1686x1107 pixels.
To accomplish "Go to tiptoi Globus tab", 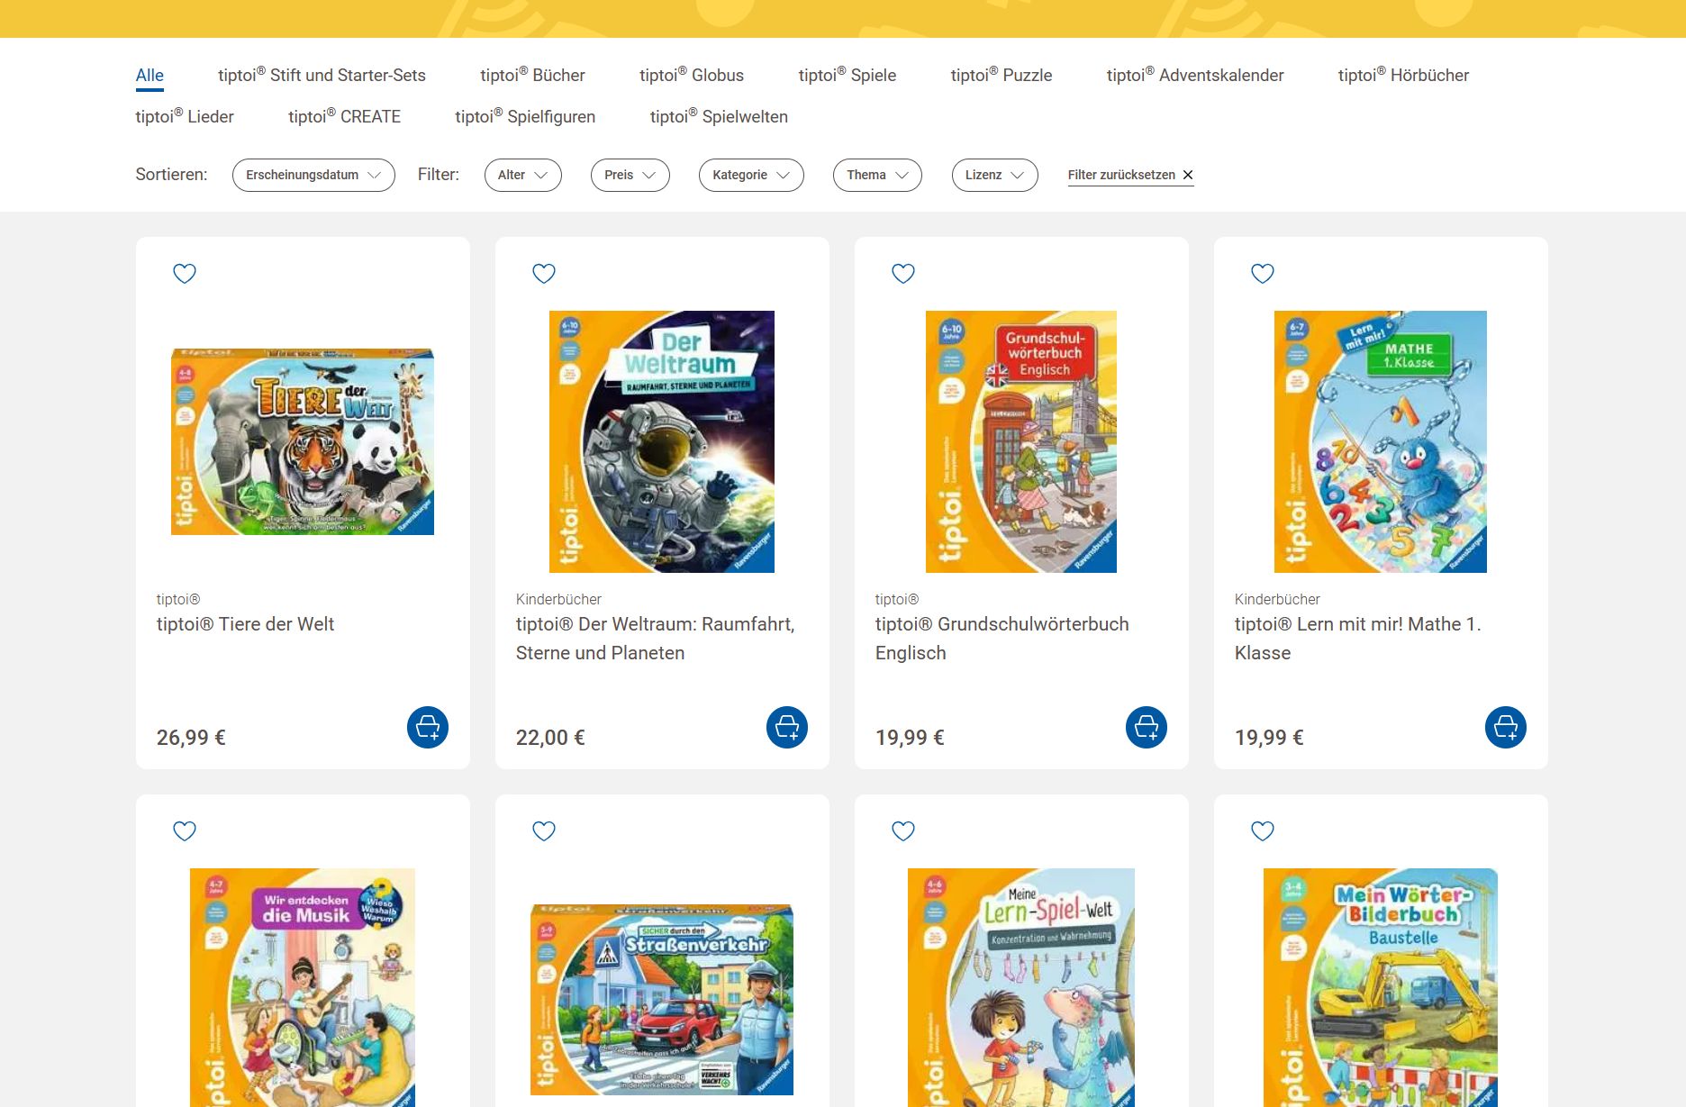I will point(692,76).
